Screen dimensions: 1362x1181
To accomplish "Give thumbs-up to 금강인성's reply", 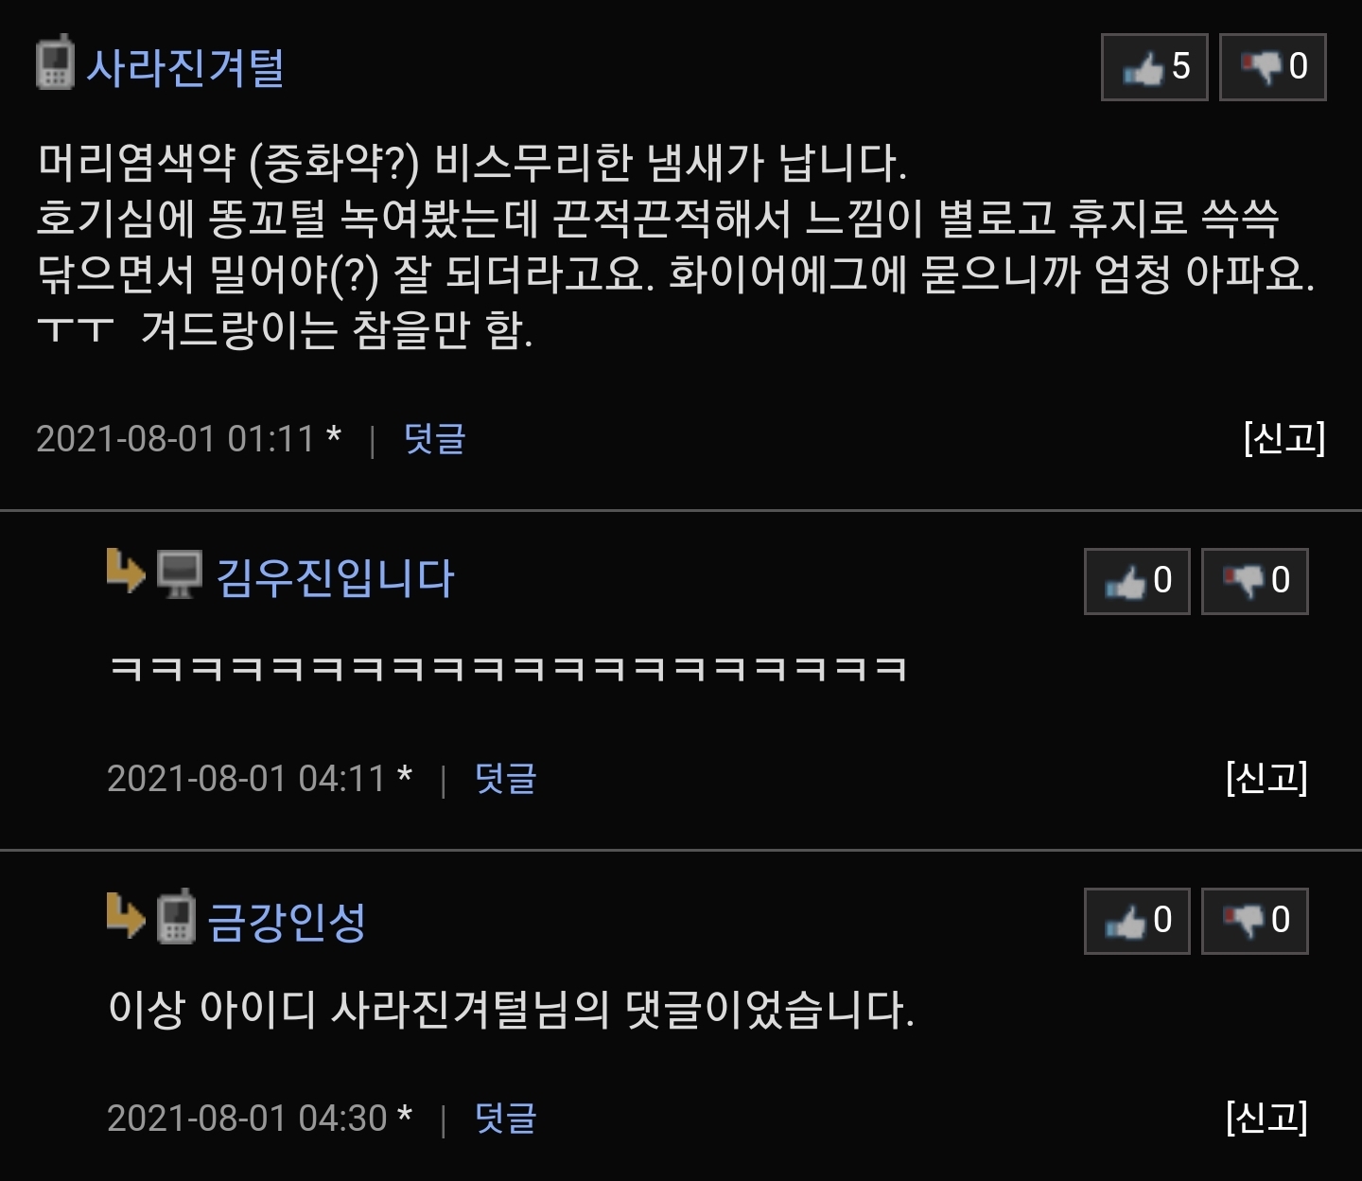I will pyautogui.click(x=1137, y=921).
